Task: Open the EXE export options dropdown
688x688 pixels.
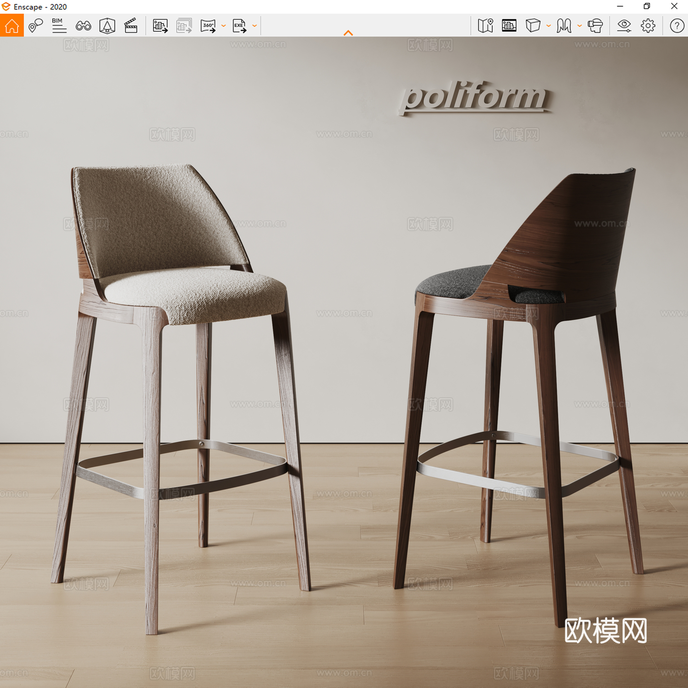Action: tap(254, 26)
